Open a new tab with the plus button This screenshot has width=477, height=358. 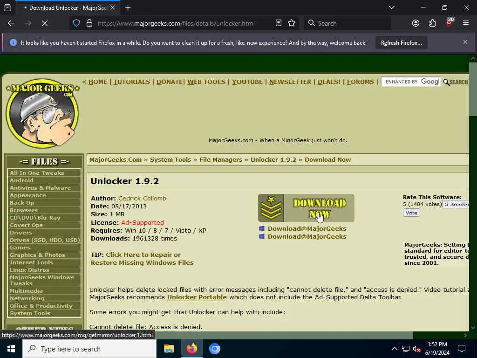128,7
